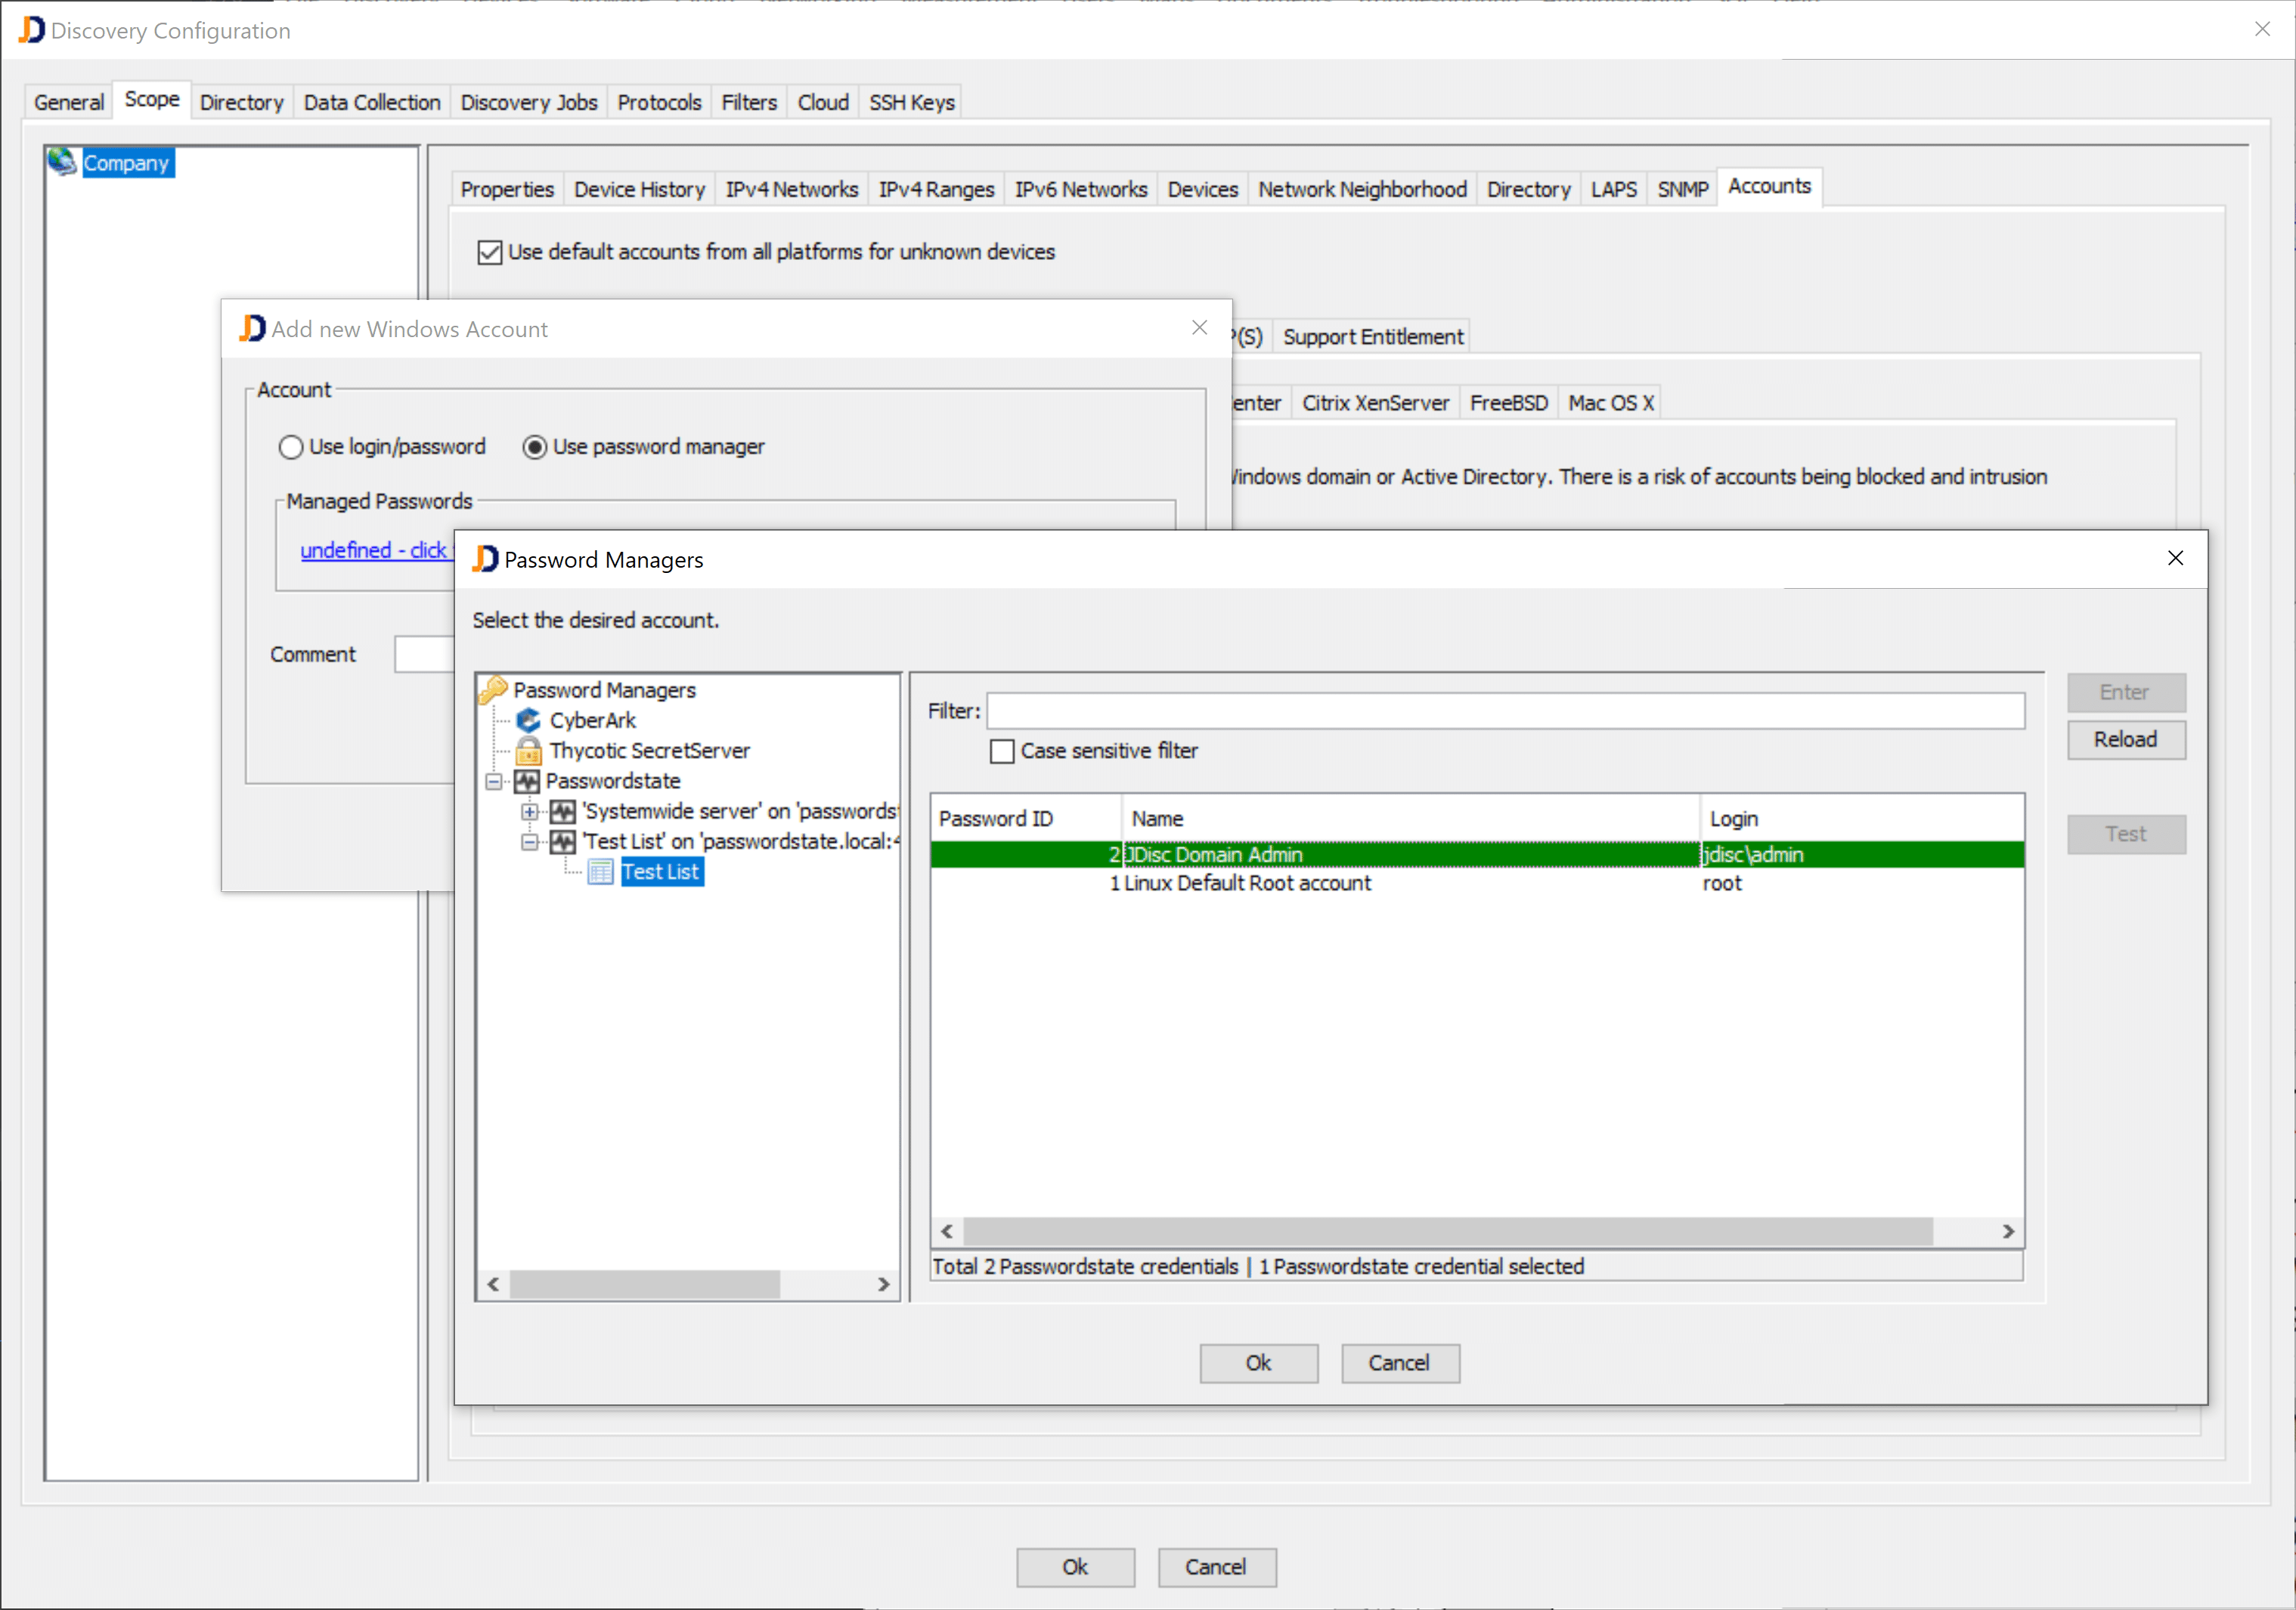Click the credentials table horizontal scrollbar
This screenshot has width=2296, height=1610.
point(1446,1231)
